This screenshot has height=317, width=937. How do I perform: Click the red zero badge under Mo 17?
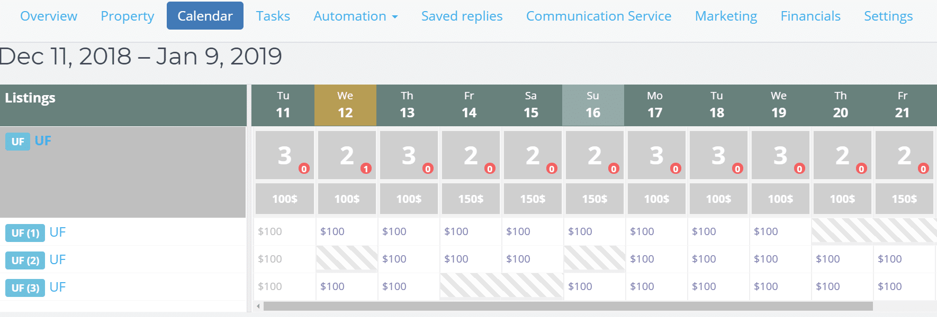(676, 169)
